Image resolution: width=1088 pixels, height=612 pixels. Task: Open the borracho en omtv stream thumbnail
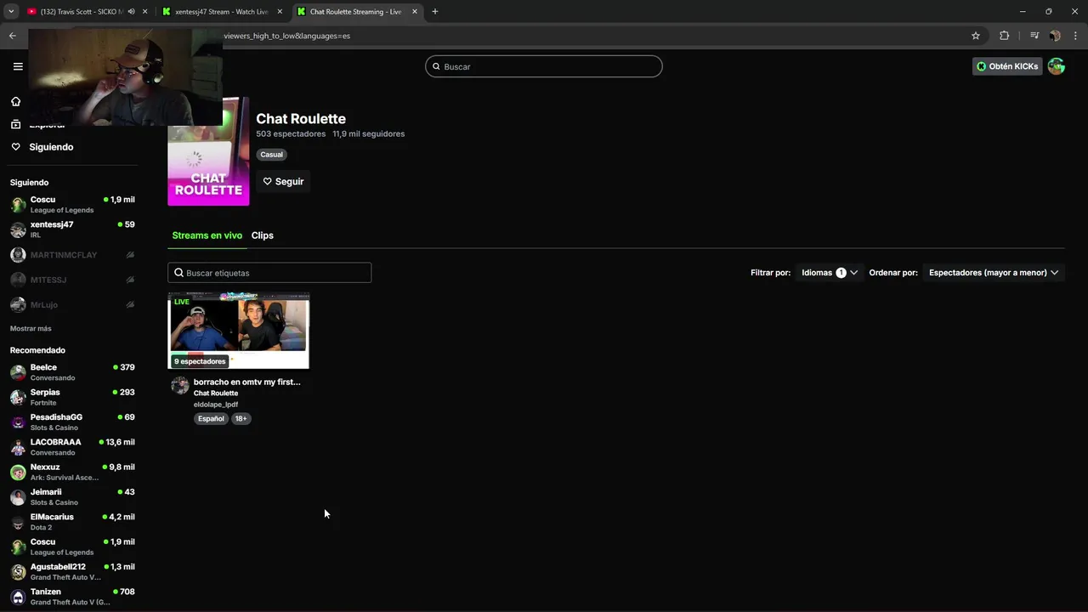239,331
